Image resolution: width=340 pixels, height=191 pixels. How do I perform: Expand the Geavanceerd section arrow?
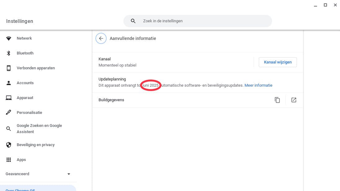click(x=69, y=174)
